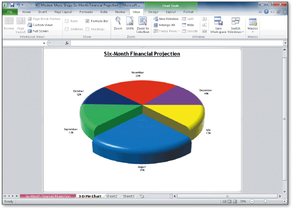Image resolution: width=292 pixels, height=209 pixels.
Task: Toggle the Headings checkbox
Action: (x=87, y=29)
